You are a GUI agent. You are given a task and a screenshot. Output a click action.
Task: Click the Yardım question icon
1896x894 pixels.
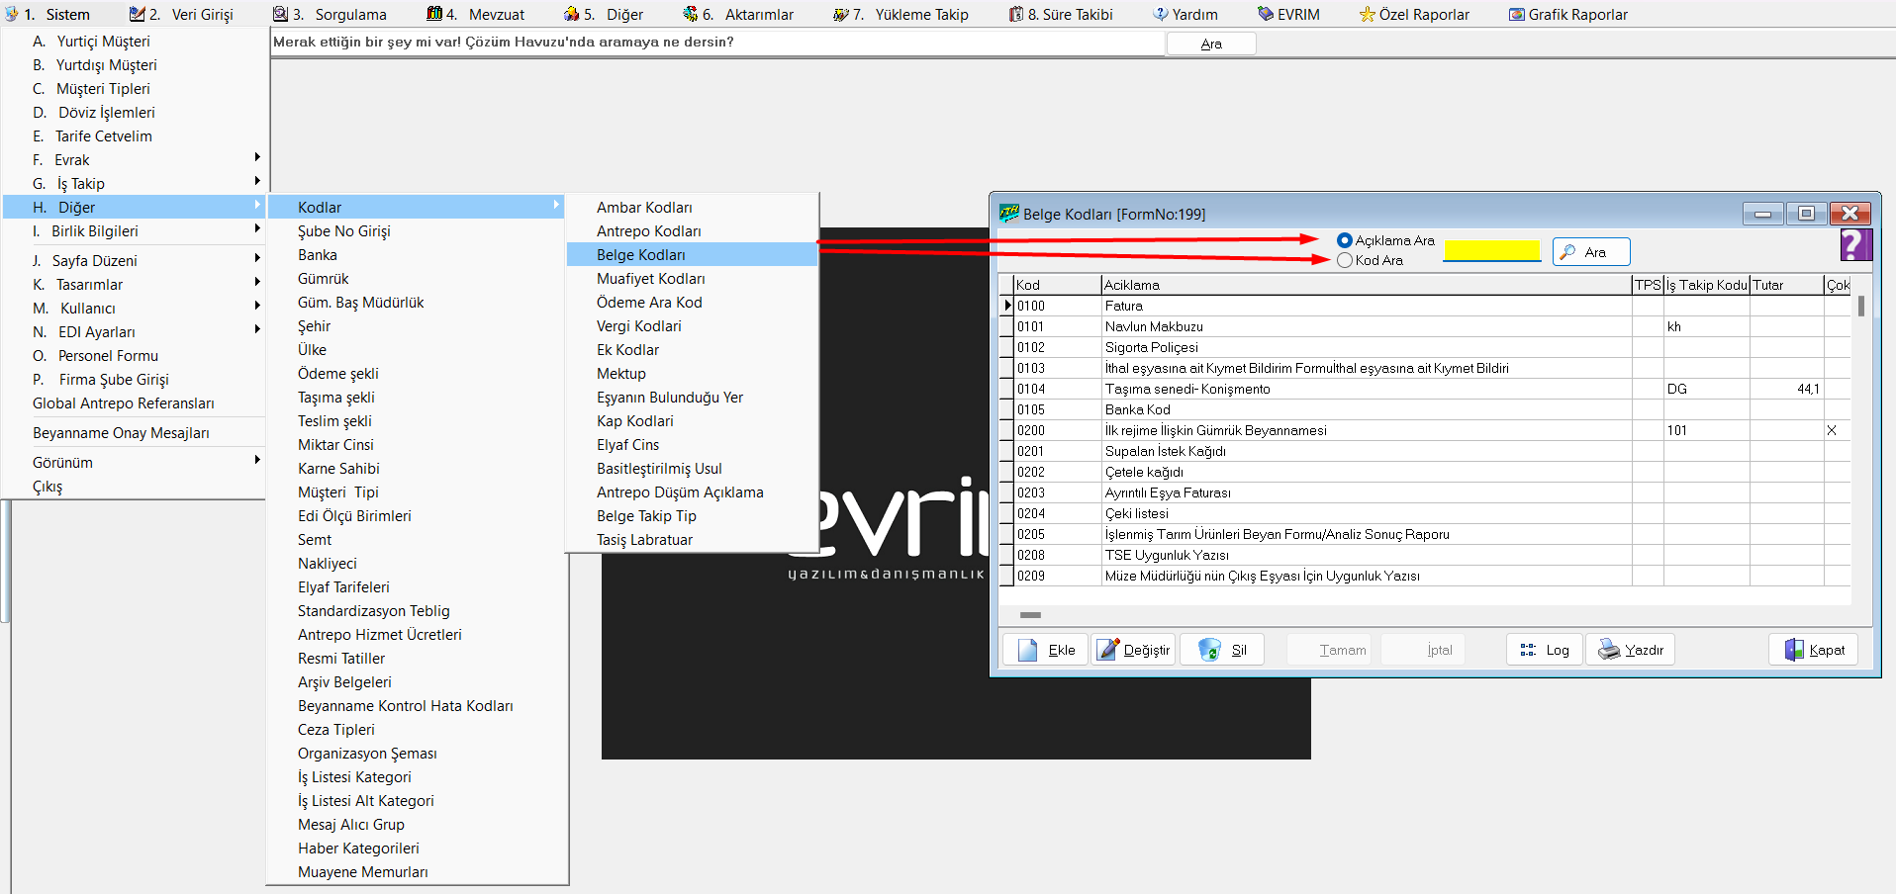point(1161,14)
